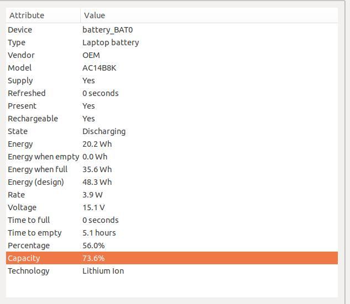Select the Time to empty row
The height and width of the screenshot is (304, 350).
pos(172,233)
